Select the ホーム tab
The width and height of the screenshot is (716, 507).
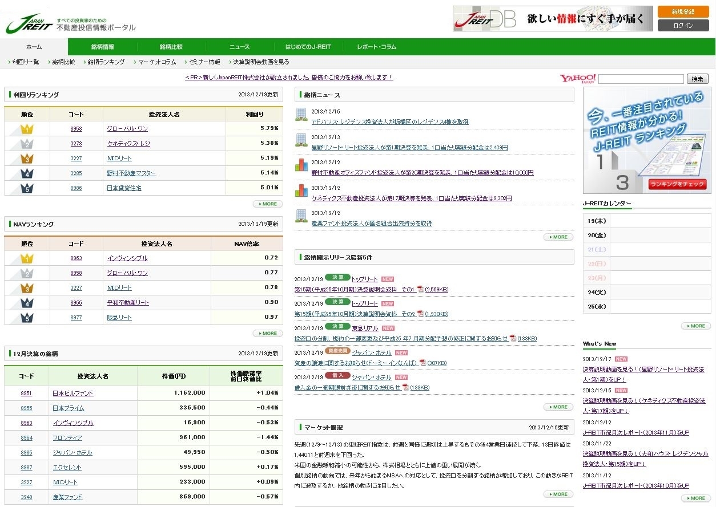pyautogui.click(x=34, y=47)
